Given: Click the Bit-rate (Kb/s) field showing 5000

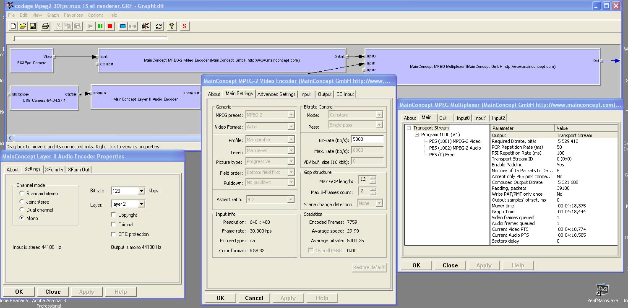Looking at the screenshot, I should [x=367, y=139].
